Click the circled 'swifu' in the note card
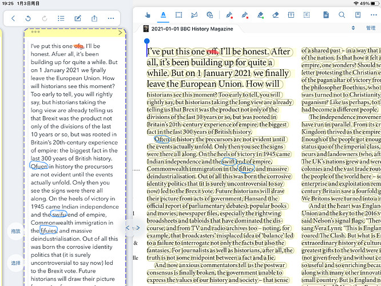 [x=59, y=214]
